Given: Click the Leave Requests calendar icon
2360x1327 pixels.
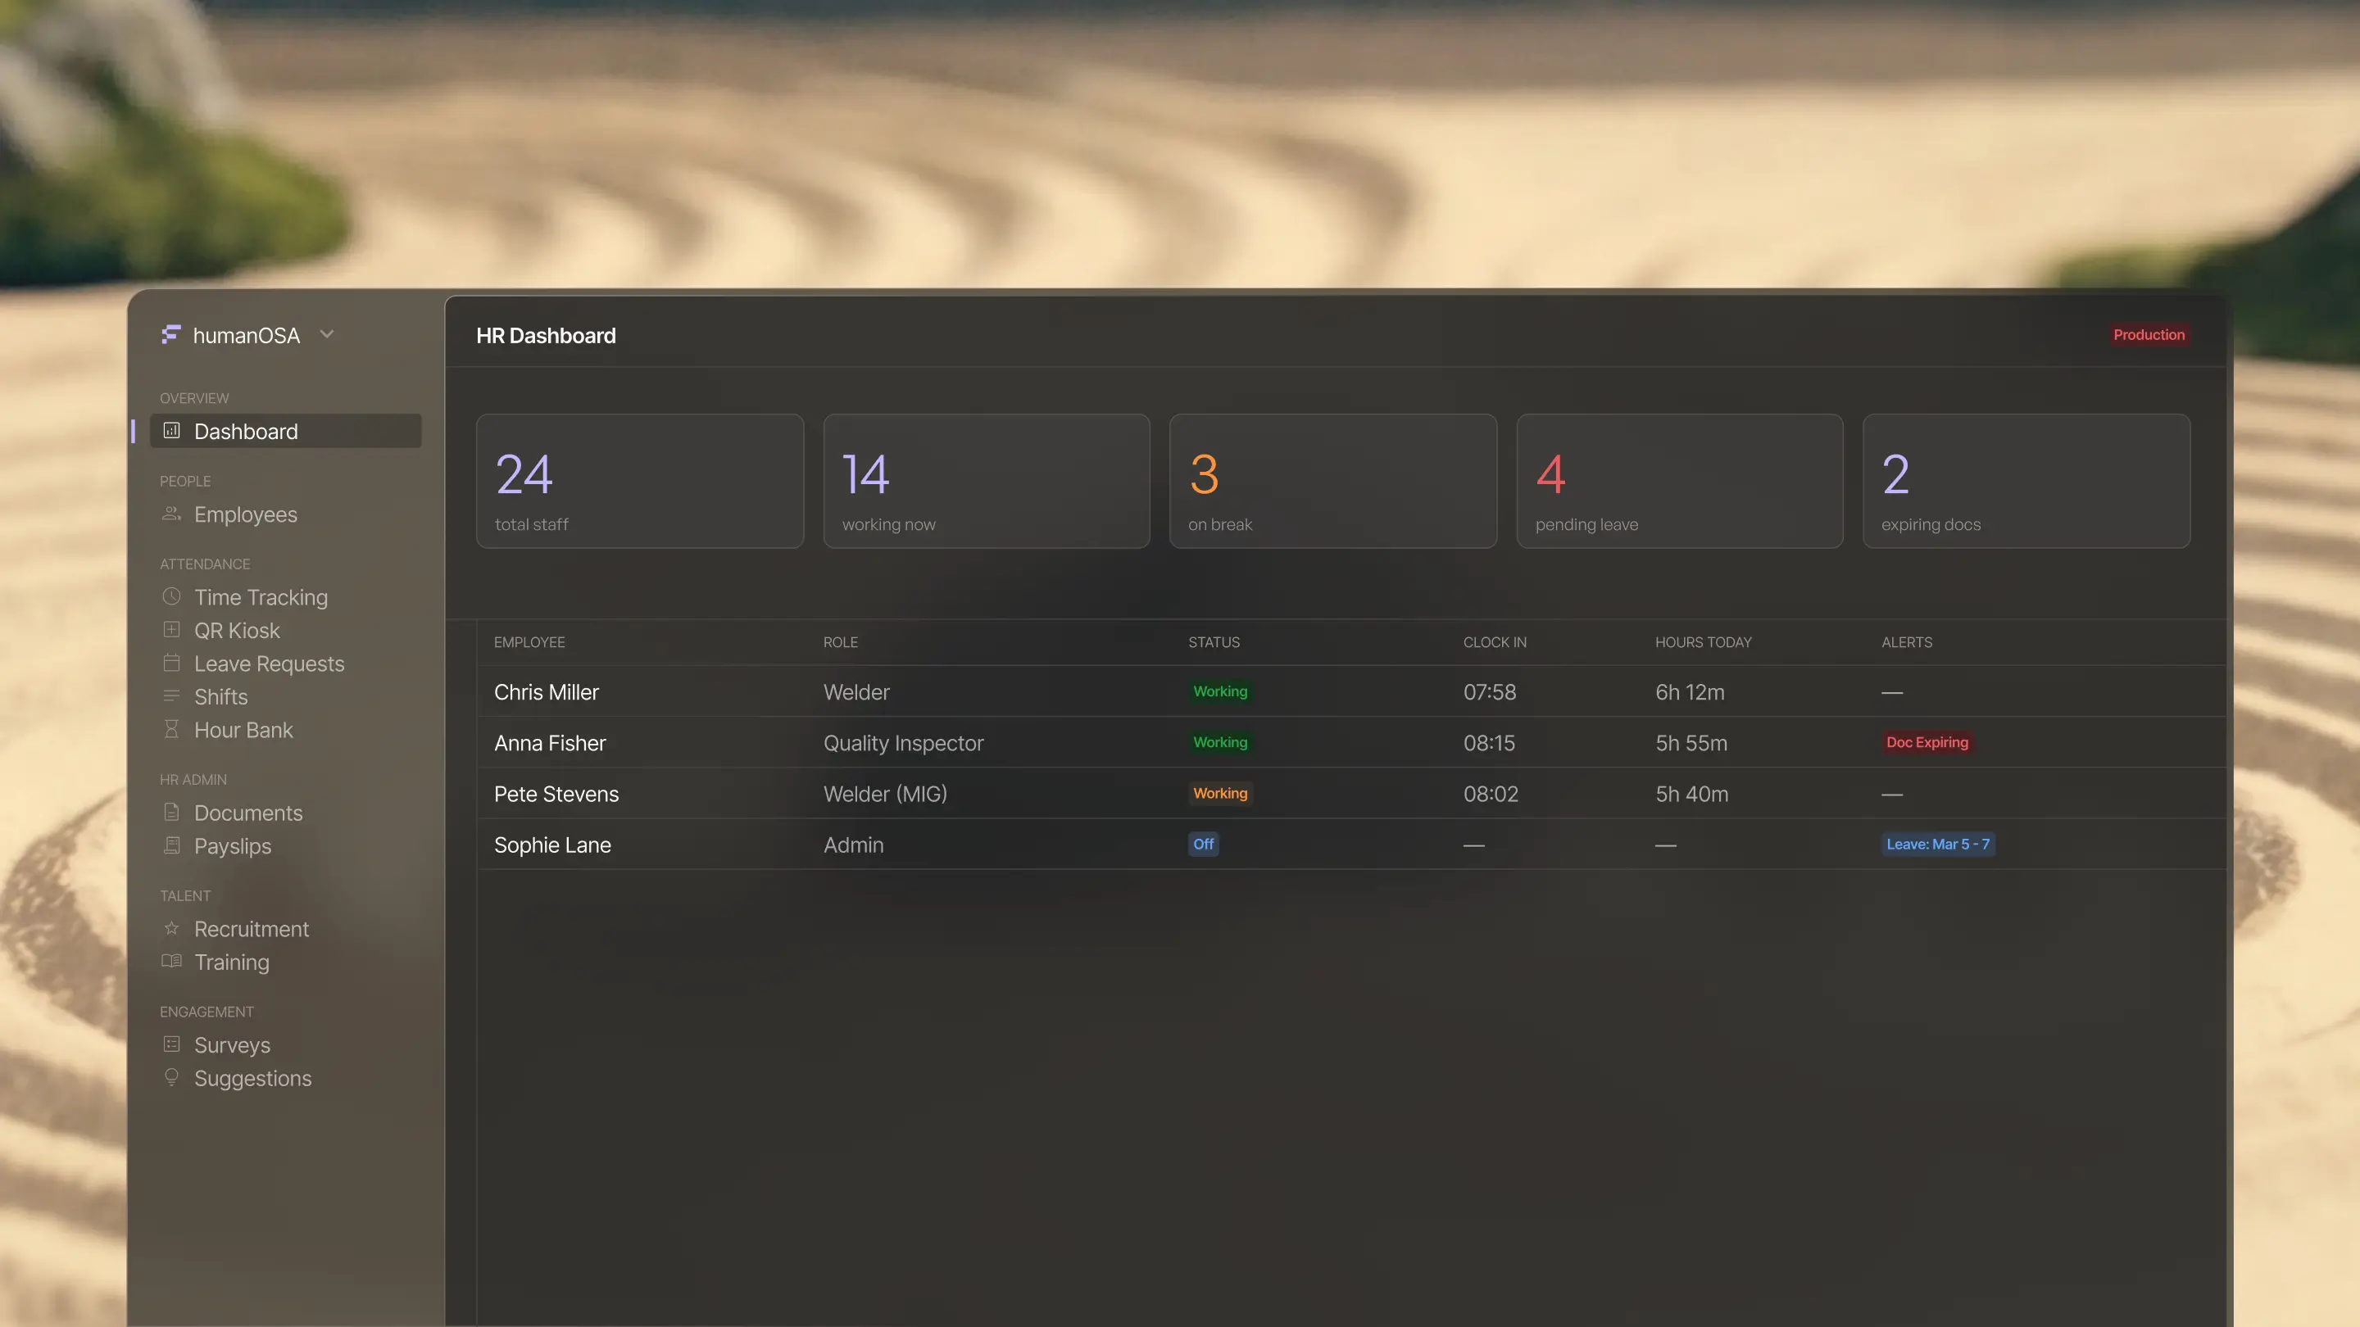Looking at the screenshot, I should (171, 663).
